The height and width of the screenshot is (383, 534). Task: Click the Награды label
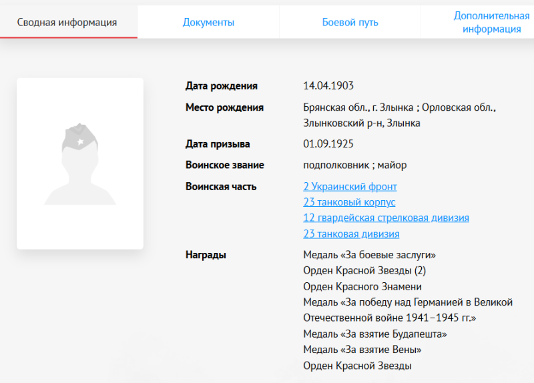(206, 255)
